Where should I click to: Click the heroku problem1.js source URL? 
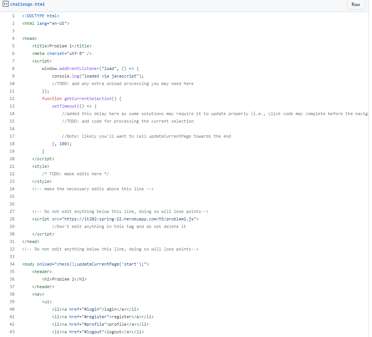click(127, 219)
